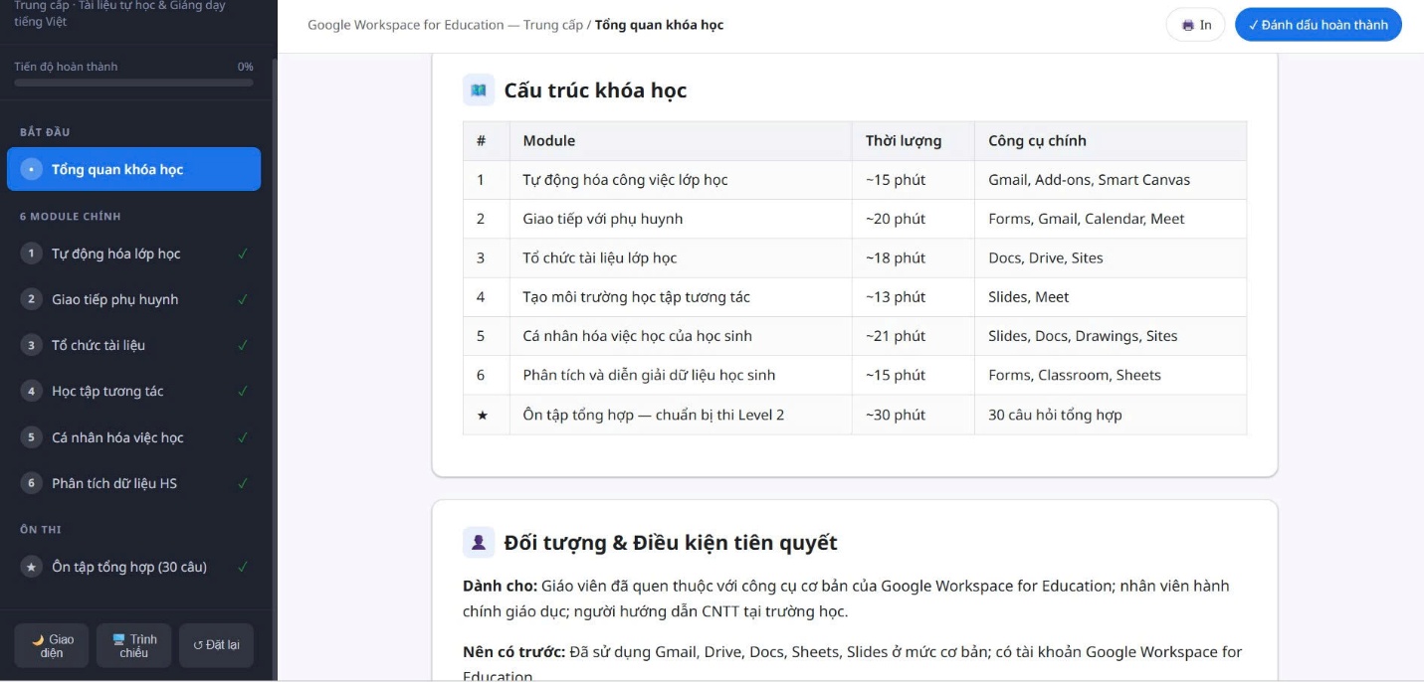Click the number 3 badge for Tổ chức tài liệu

pyautogui.click(x=31, y=345)
